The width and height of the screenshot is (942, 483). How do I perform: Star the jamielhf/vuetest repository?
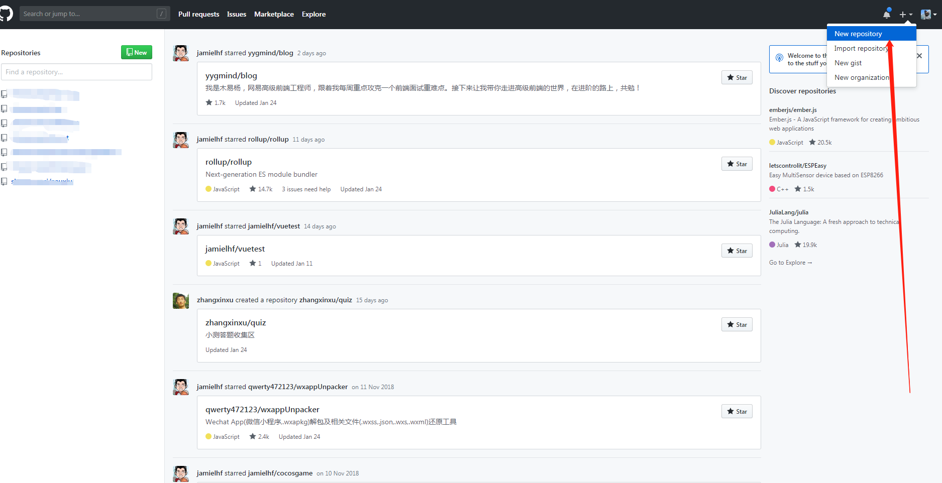coord(737,251)
